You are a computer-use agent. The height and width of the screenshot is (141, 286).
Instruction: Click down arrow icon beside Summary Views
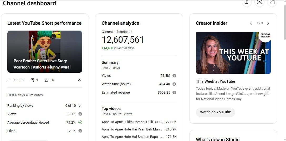pyautogui.click(x=174, y=76)
